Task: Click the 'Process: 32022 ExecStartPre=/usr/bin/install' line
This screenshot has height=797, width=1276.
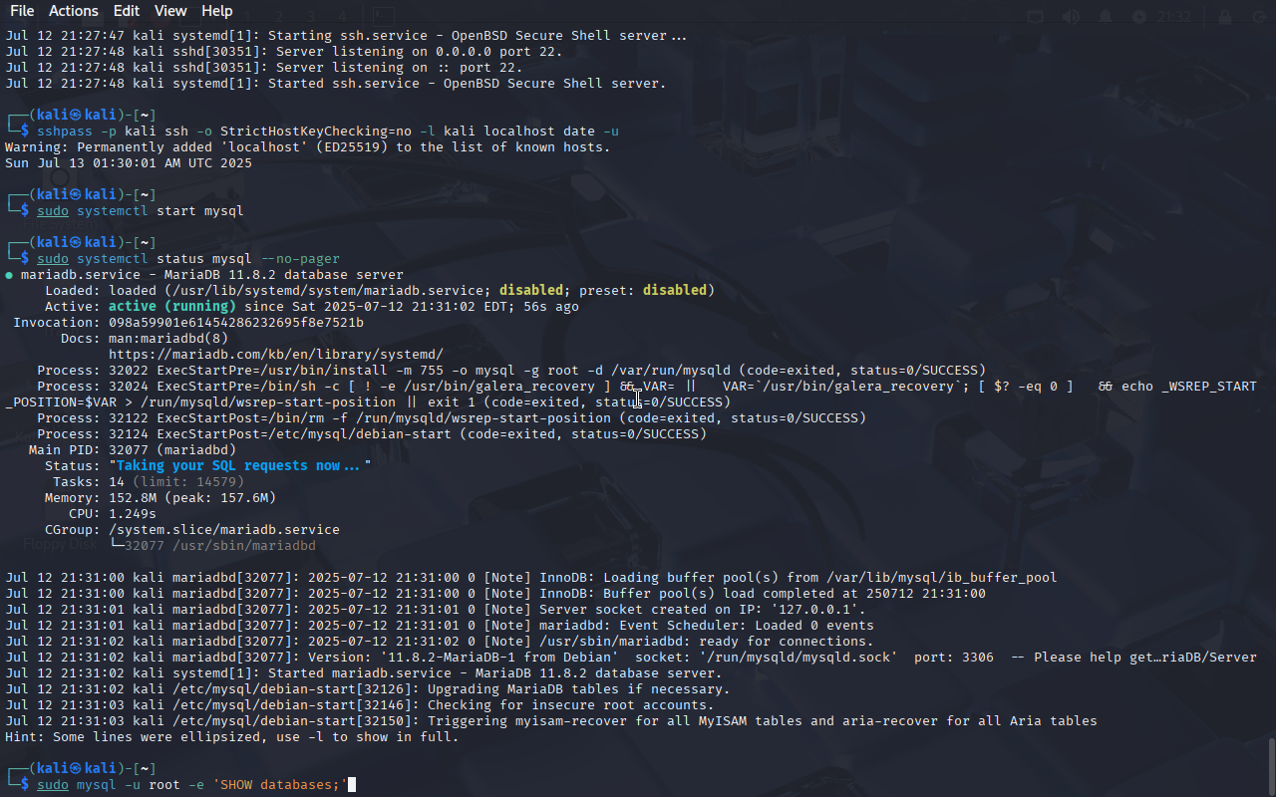Action: 511,371
